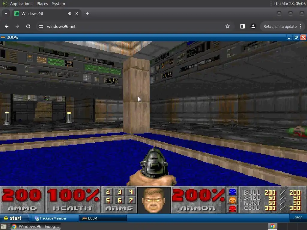Close the DOOM window
This screenshot has width=307, height=230.
pyautogui.click(x=303, y=37)
